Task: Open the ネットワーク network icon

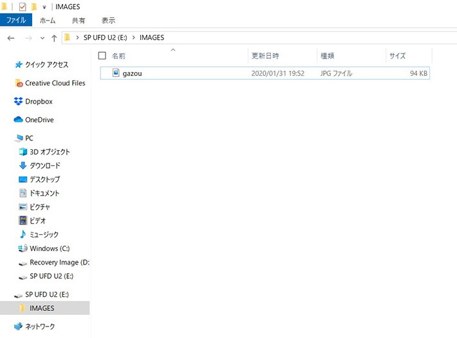Action: point(18,326)
